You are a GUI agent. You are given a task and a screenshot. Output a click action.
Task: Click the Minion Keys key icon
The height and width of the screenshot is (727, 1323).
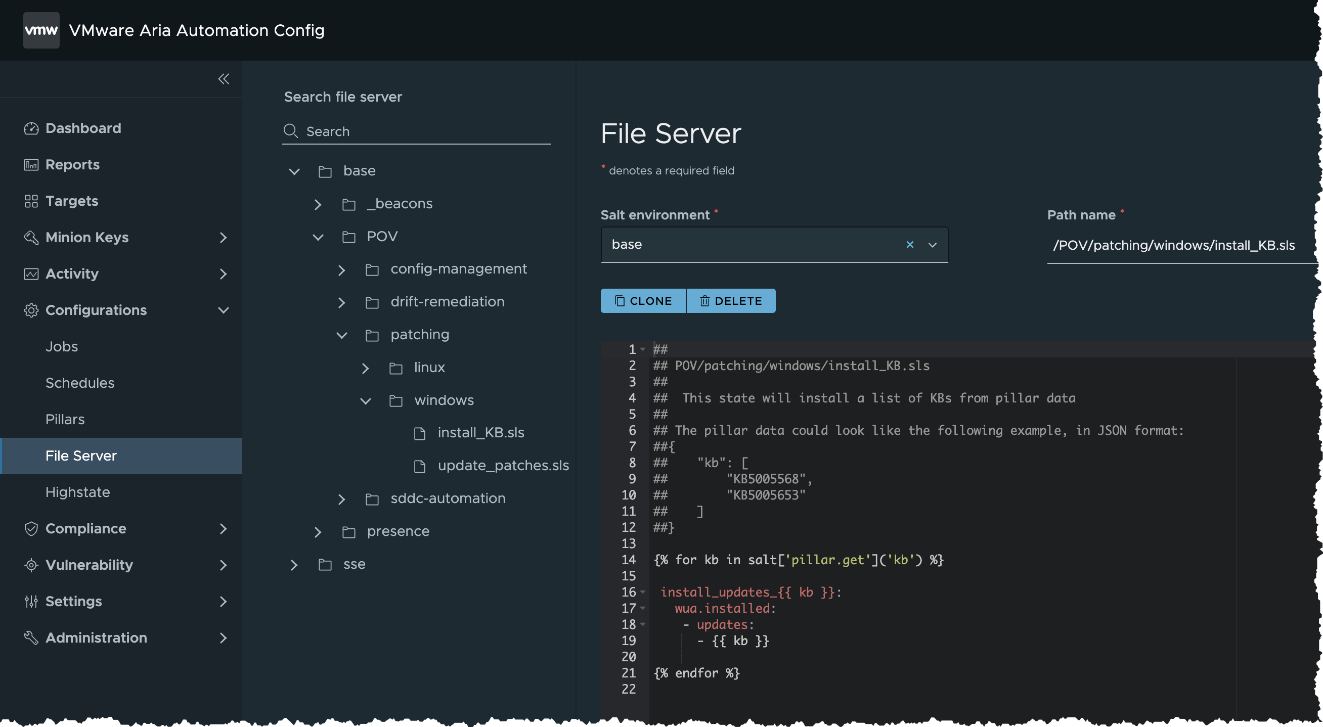(x=31, y=238)
